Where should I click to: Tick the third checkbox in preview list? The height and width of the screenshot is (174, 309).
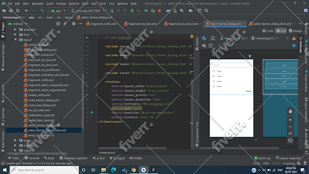tap(214, 81)
